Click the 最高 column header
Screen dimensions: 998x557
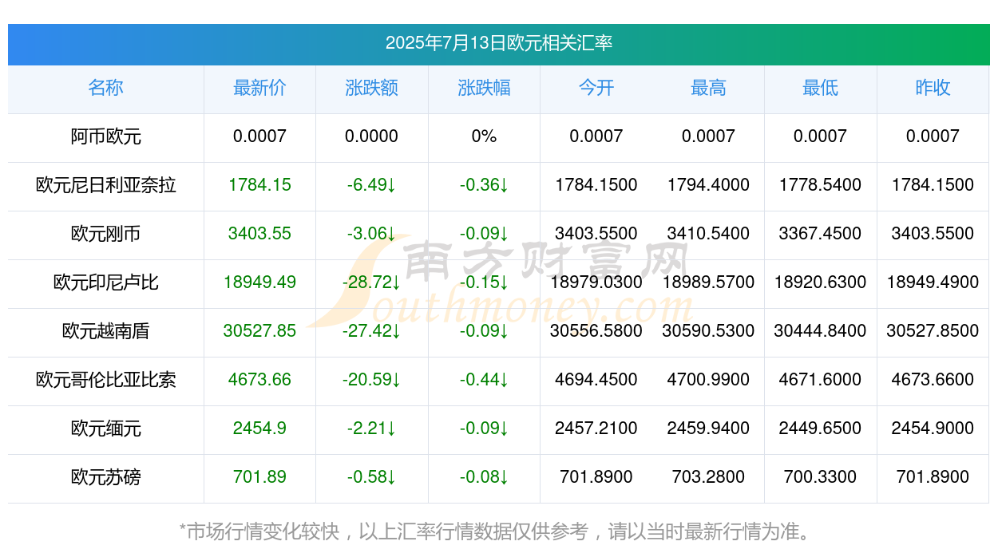coord(708,88)
